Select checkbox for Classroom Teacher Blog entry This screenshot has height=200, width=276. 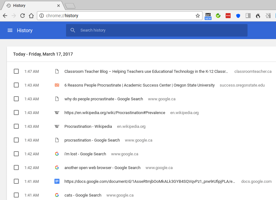click(x=16, y=72)
